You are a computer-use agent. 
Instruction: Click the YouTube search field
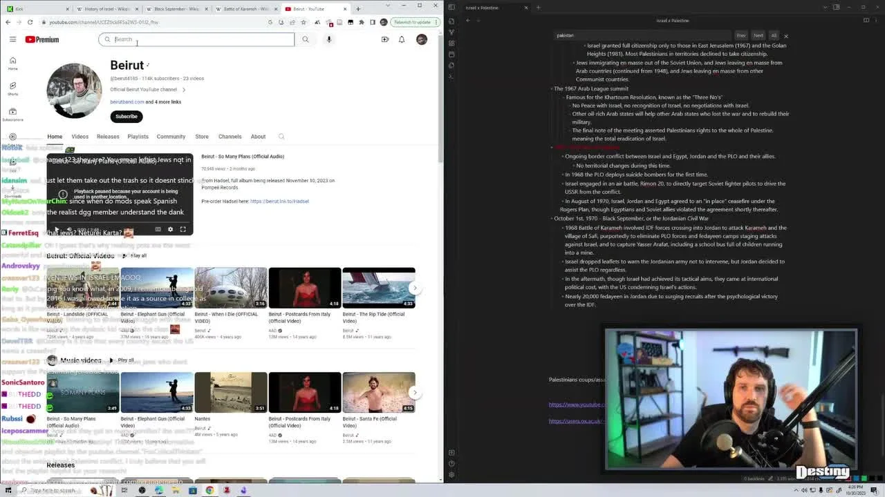click(x=196, y=39)
